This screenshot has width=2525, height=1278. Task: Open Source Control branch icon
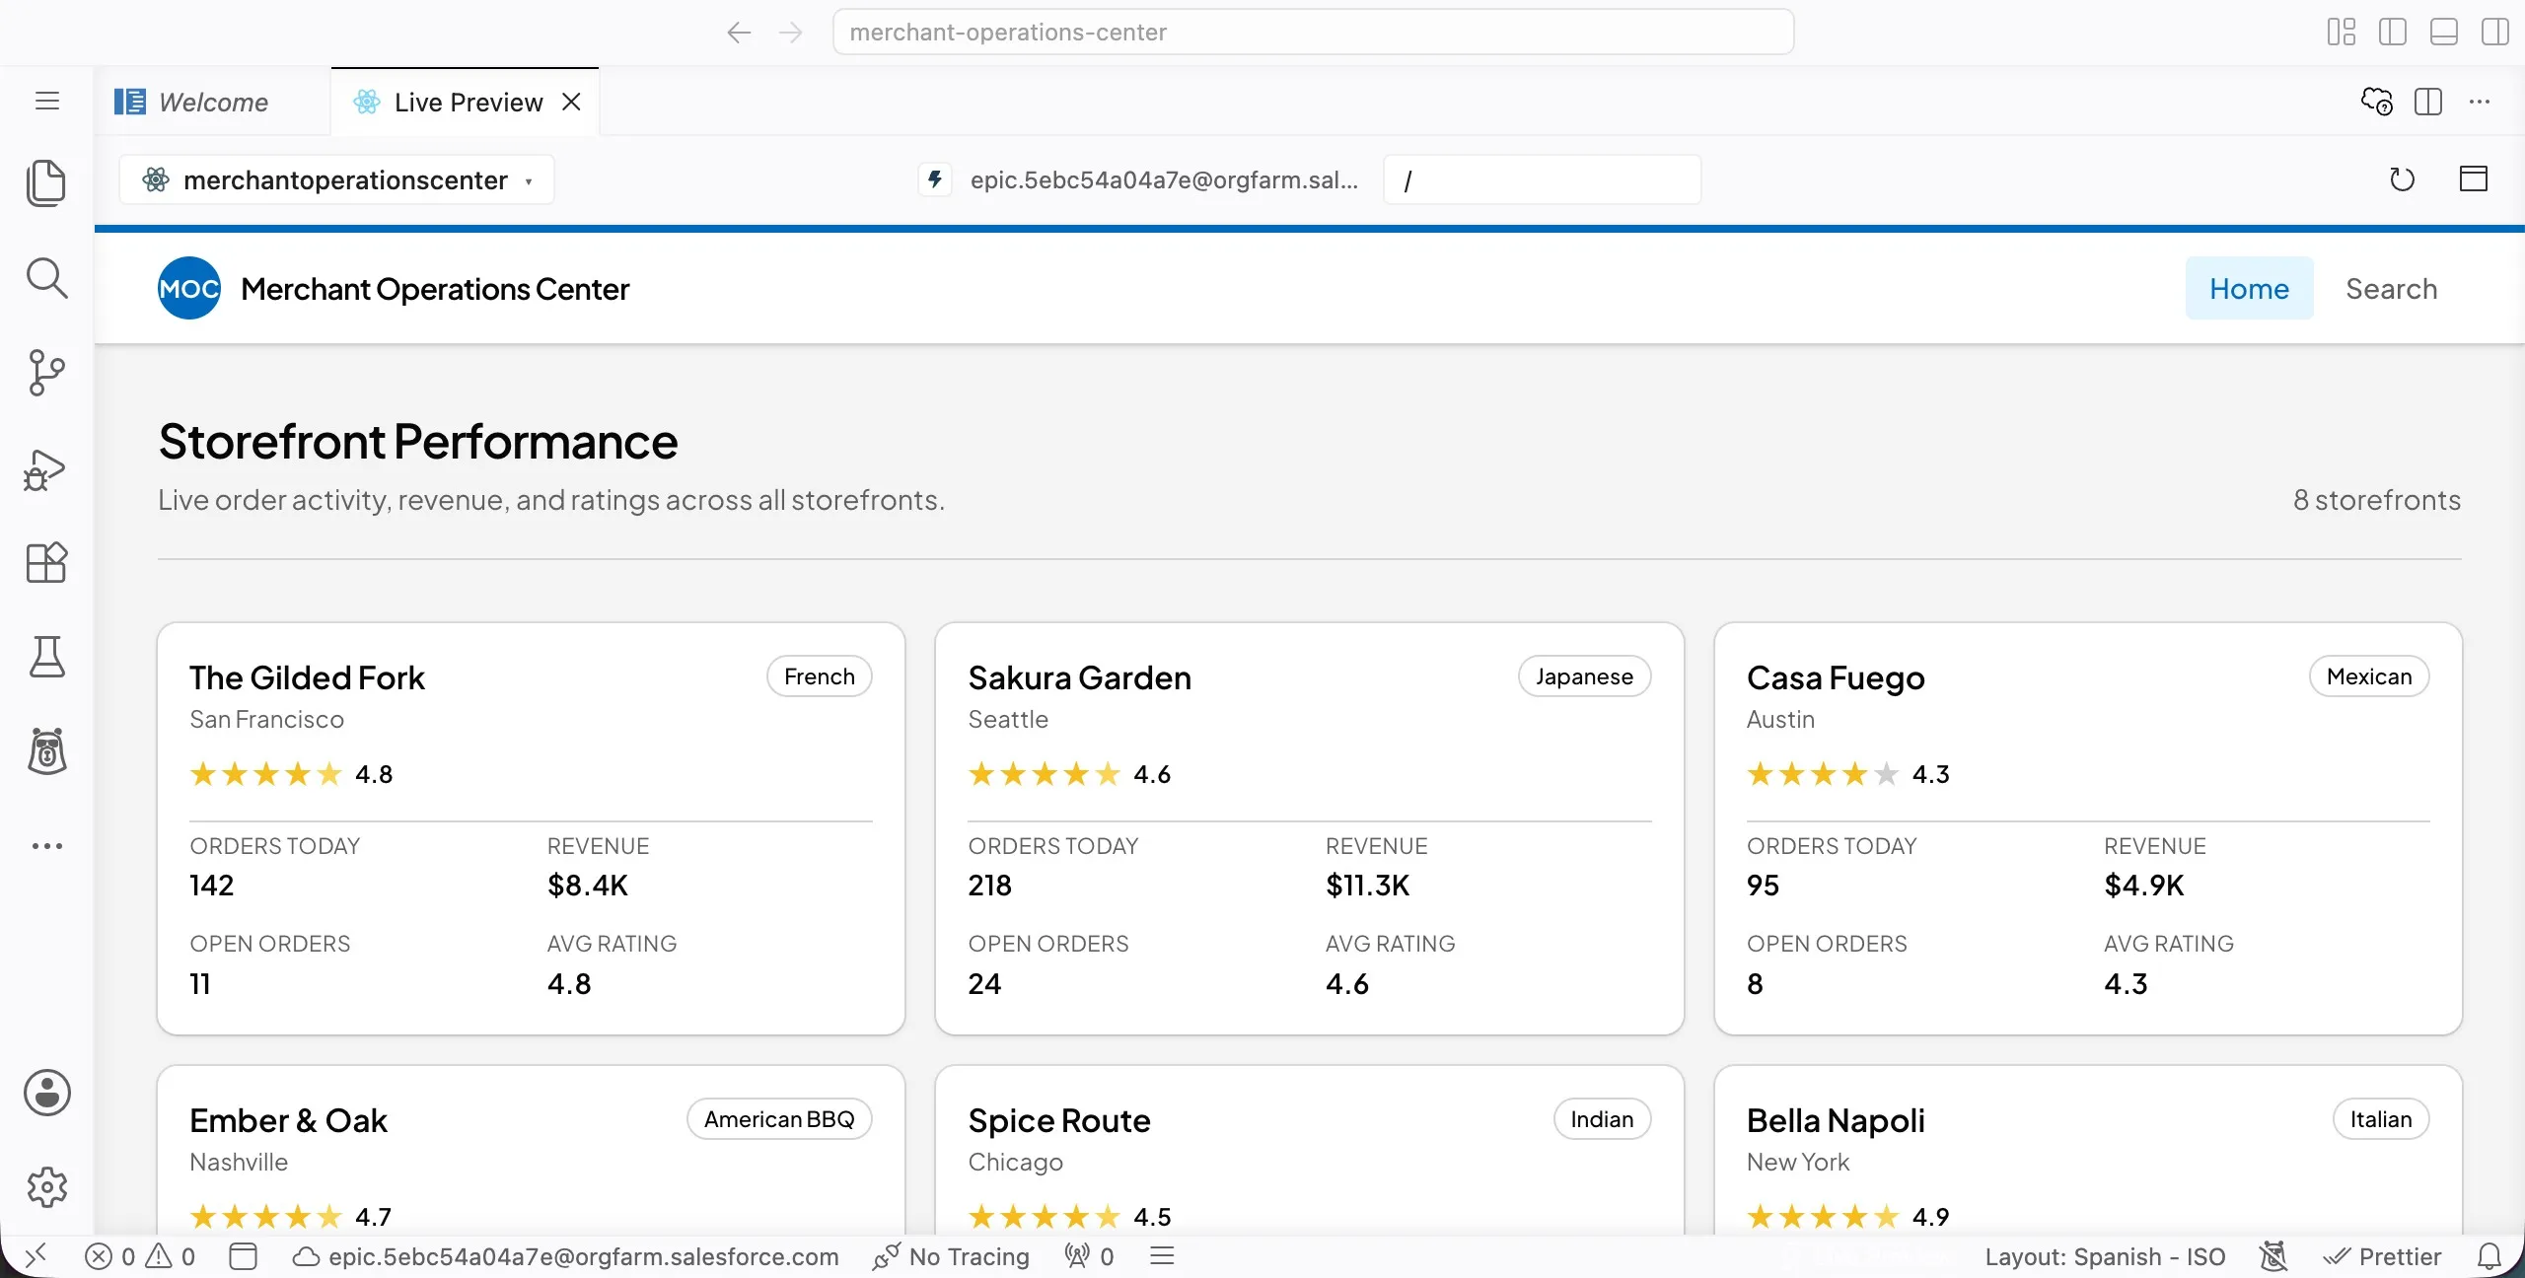pyautogui.click(x=46, y=373)
